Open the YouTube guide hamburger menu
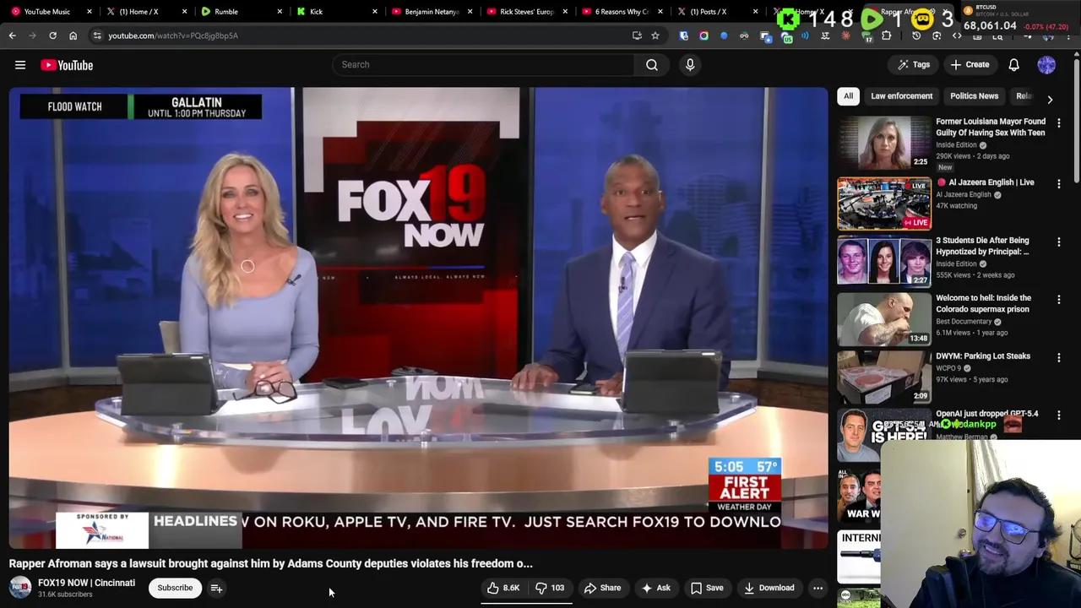The height and width of the screenshot is (608, 1081). [20, 65]
